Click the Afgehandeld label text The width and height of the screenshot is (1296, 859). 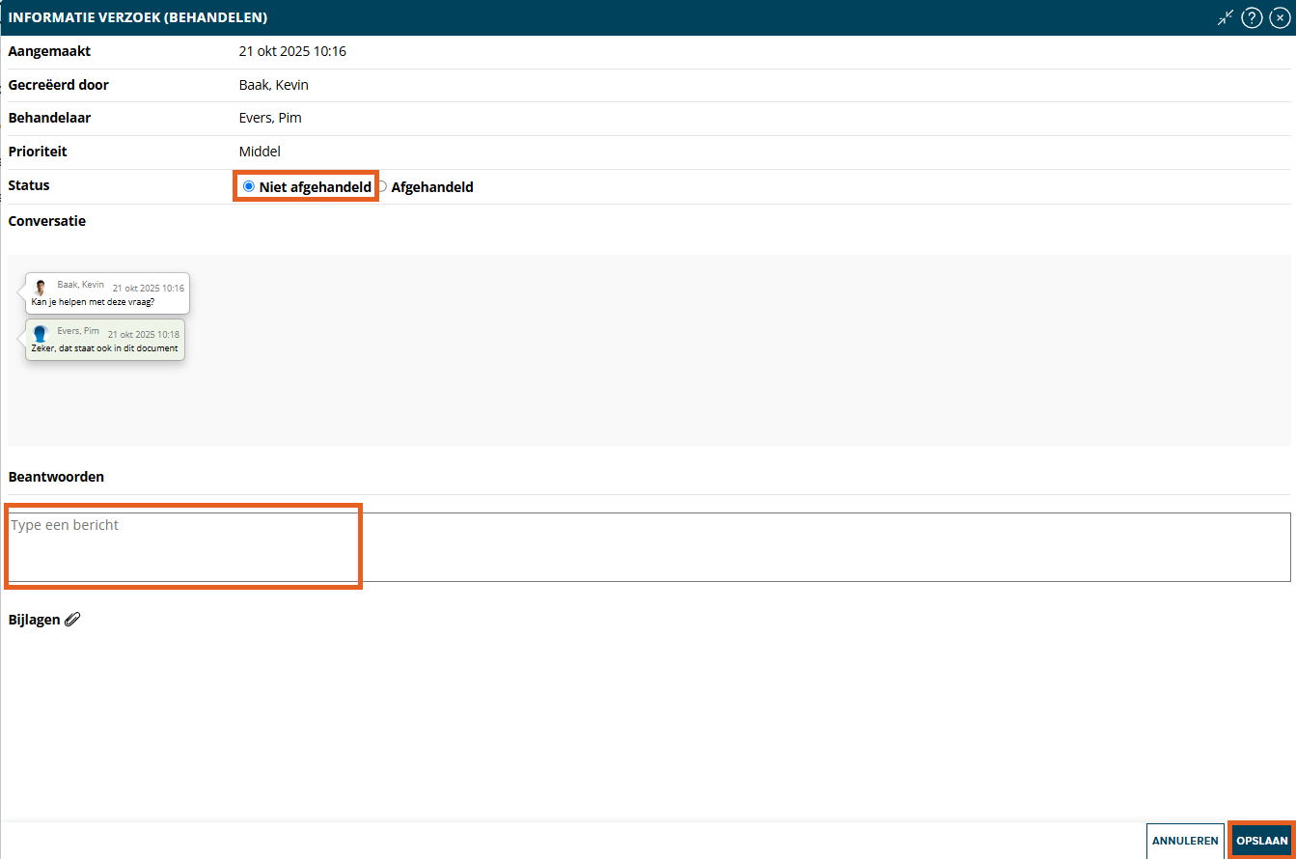[x=431, y=187]
